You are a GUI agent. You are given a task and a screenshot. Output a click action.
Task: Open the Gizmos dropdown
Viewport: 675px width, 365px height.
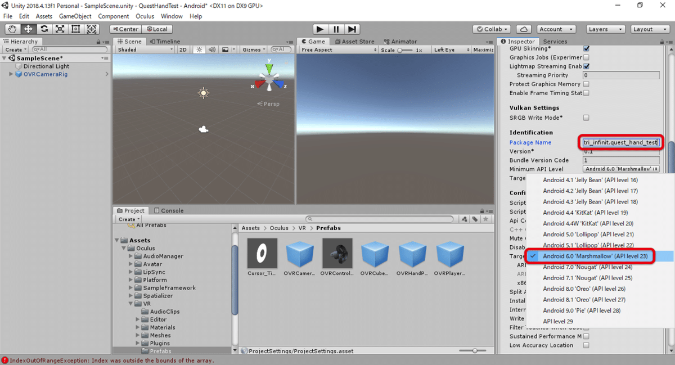tap(253, 49)
